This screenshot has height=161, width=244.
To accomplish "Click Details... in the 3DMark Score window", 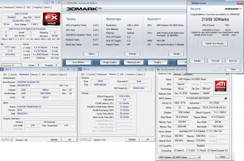I will point(198,61).
